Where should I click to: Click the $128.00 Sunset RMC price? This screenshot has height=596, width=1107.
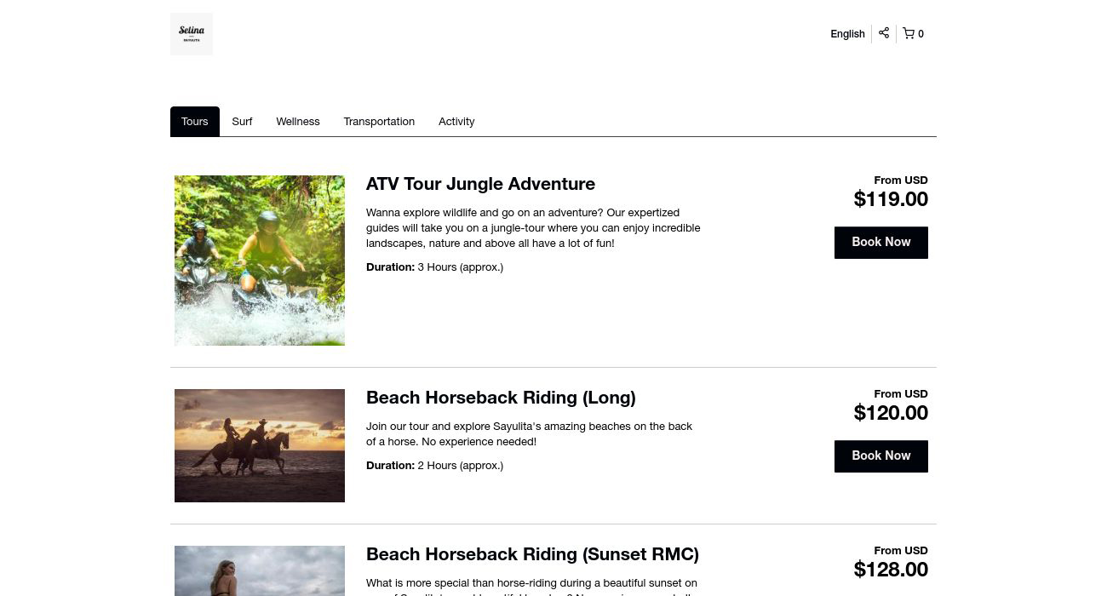tap(891, 570)
